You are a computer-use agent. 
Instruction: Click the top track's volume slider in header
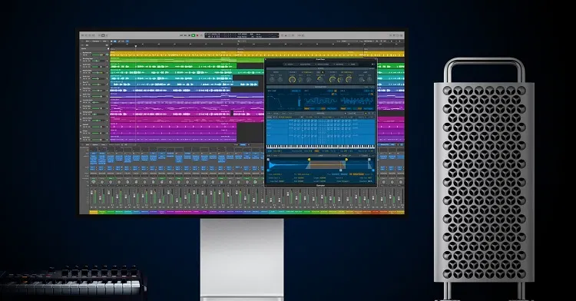coord(98,55)
